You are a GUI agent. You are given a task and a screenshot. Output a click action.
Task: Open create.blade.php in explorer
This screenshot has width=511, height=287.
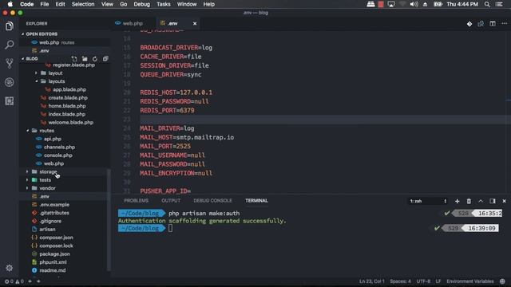[x=67, y=97]
